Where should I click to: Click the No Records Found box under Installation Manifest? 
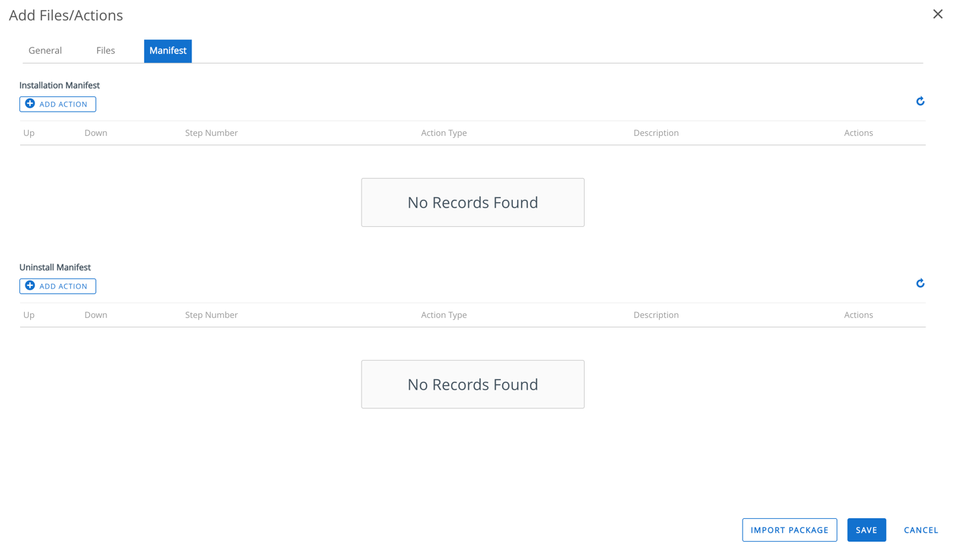point(473,202)
